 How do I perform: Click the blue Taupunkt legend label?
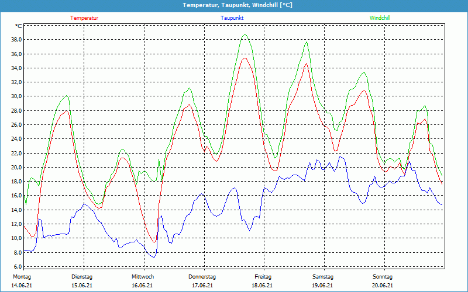pyautogui.click(x=232, y=18)
